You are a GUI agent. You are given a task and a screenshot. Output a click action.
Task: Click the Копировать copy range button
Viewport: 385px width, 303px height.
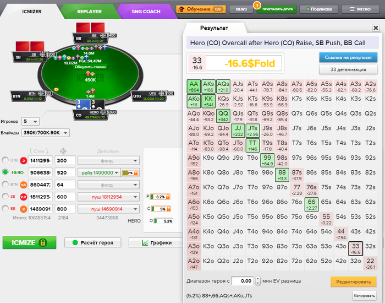pos(364,295)
